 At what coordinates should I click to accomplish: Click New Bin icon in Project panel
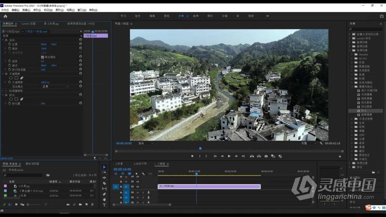click(x=80, y=205)
